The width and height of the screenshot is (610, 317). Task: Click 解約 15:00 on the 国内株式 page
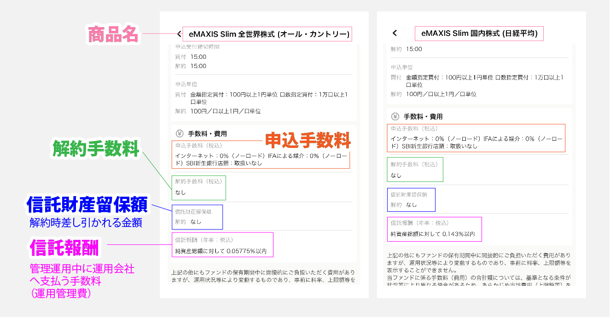click(x=406, y=49)
